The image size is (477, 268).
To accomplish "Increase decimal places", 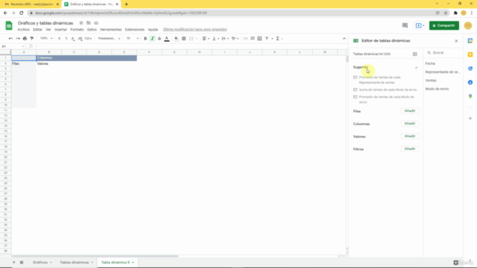I will [80, 39].
